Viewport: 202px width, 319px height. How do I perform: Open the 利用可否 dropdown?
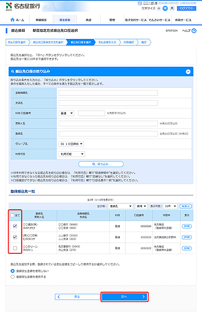pyautogui.click(x=72, y=154)
